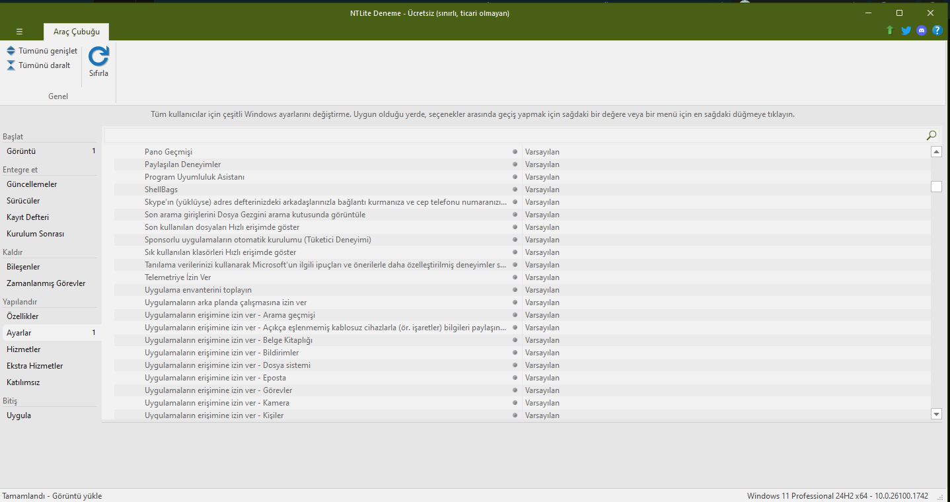Toggle the Varsayılan value for ShellBags

[542, 190]
